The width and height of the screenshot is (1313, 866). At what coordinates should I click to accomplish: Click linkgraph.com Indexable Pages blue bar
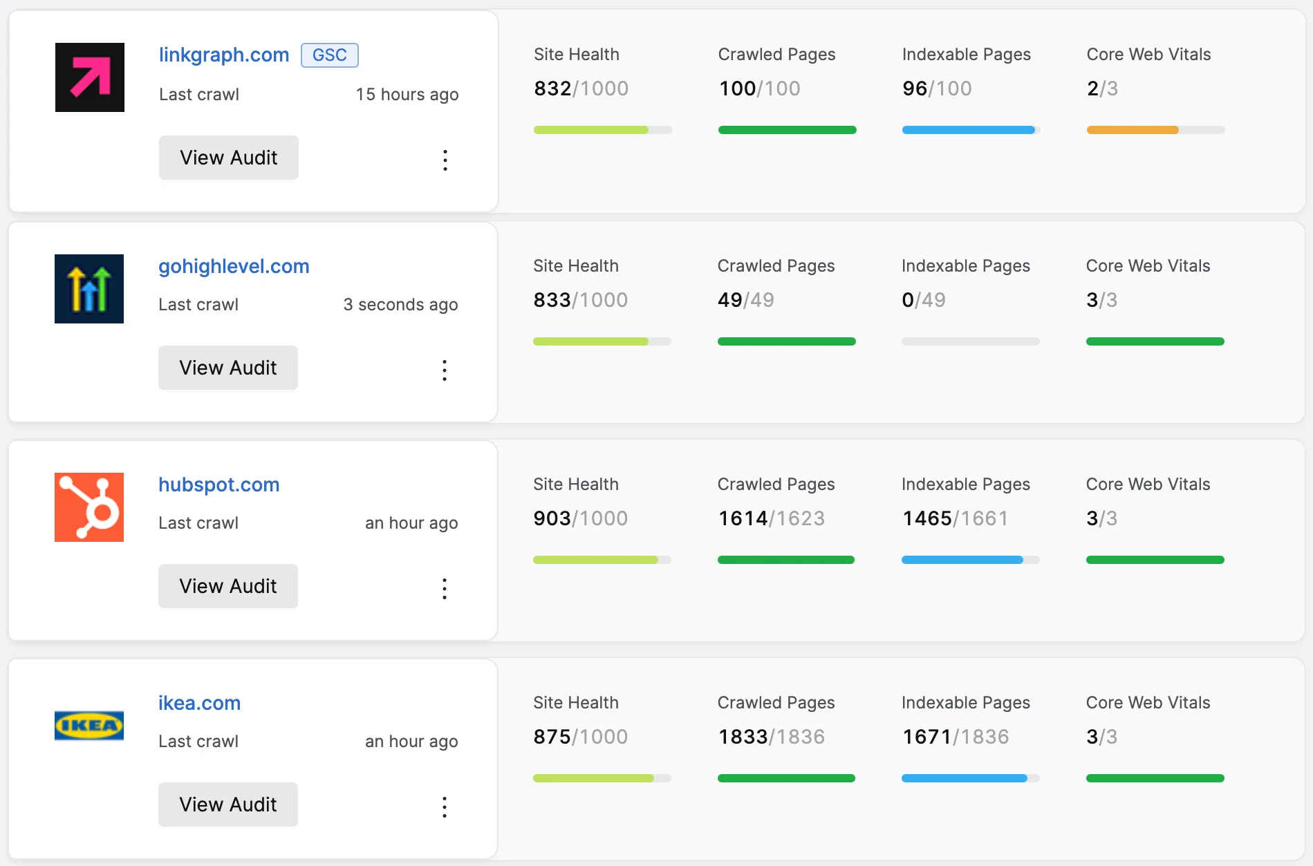(x=971, y=130)
